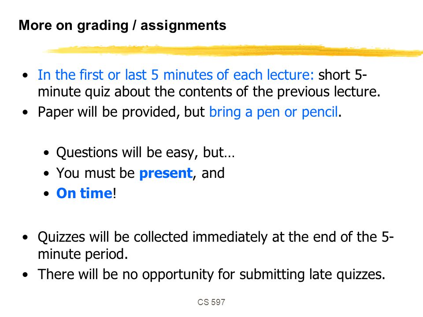Click the bullet before 'Paper will be provided'
The width and height of the screenshot is (423, 317).
pos(26,112)
